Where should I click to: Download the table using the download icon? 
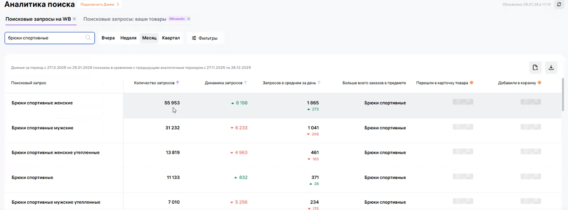point(551,67)
